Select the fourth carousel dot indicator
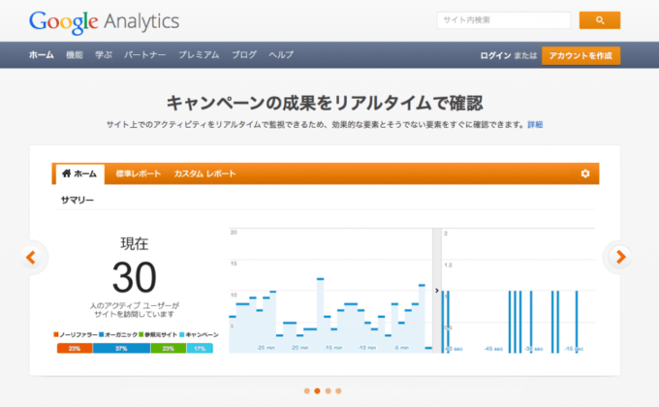Viewport: 659px width, 407px height. coord(339,391)
